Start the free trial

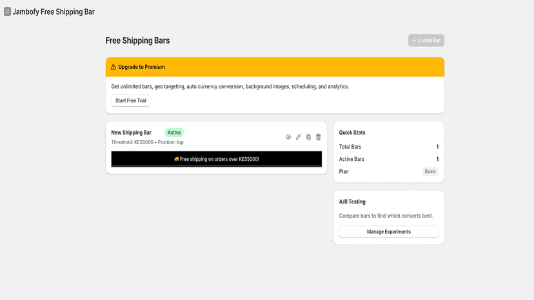point(131,100)
